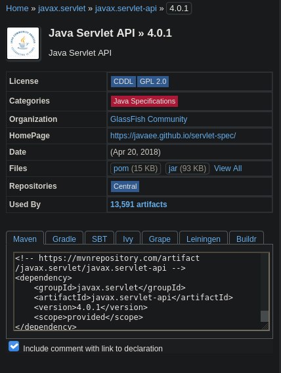Open the GPL 2.0 license tag
The image size is (281, 373).
(x=153, y=81)
